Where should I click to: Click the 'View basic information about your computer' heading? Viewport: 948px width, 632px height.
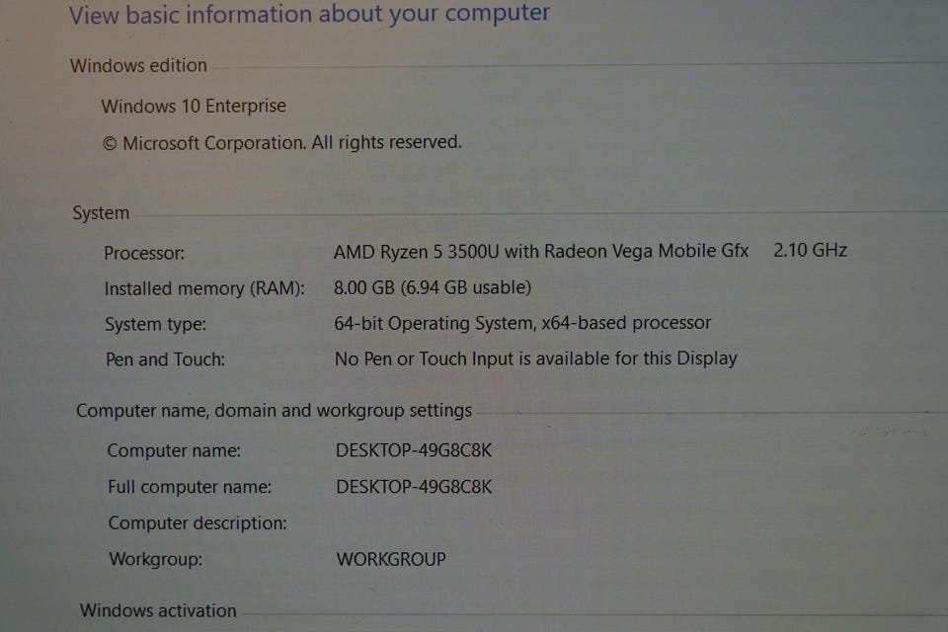click(x=309, y=14)
